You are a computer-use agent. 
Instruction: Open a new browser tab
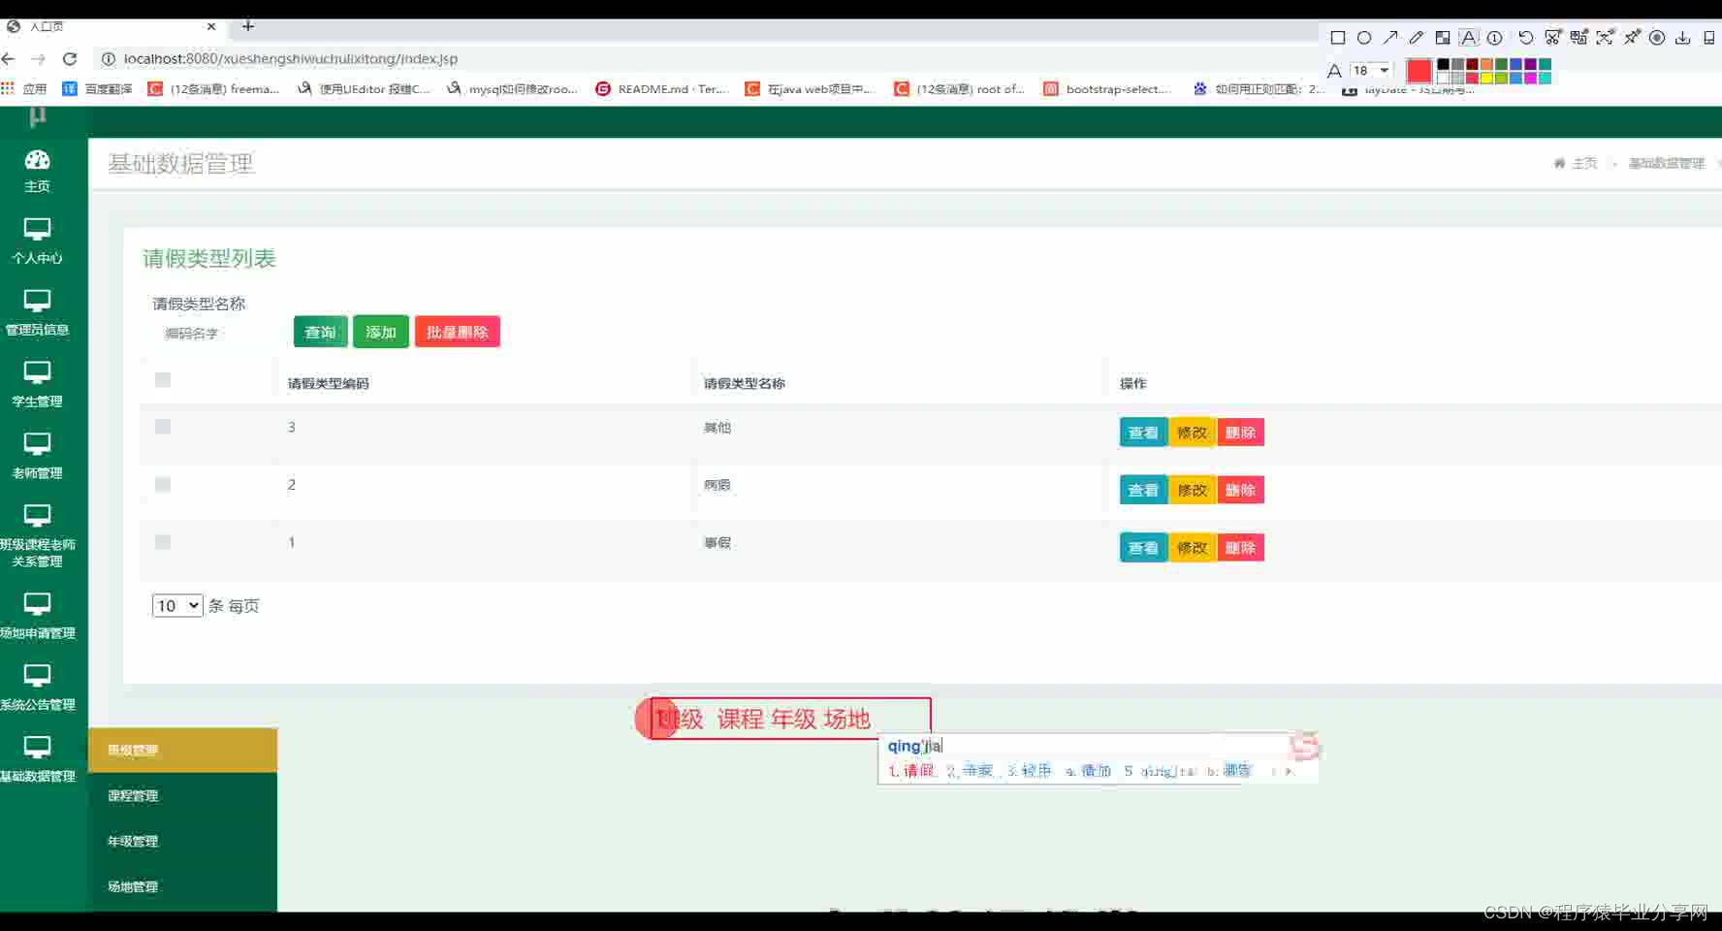click(x=248, y=26)
